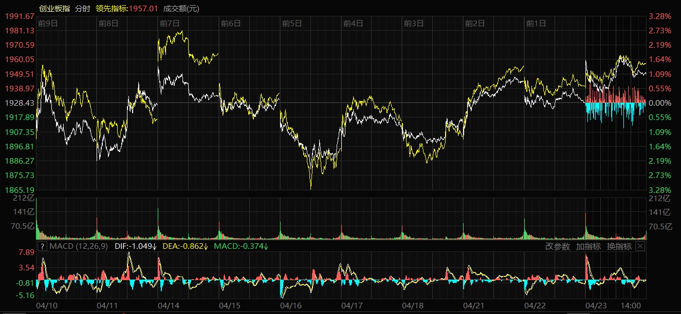Select the 前9日 day label
The height and width of the screenshot is (314, 681).
click(x=47, y=23)
